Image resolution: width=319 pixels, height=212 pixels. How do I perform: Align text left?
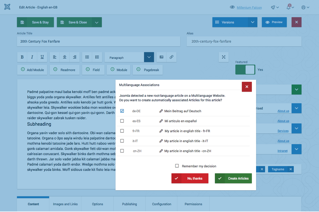tap(55, 57)
